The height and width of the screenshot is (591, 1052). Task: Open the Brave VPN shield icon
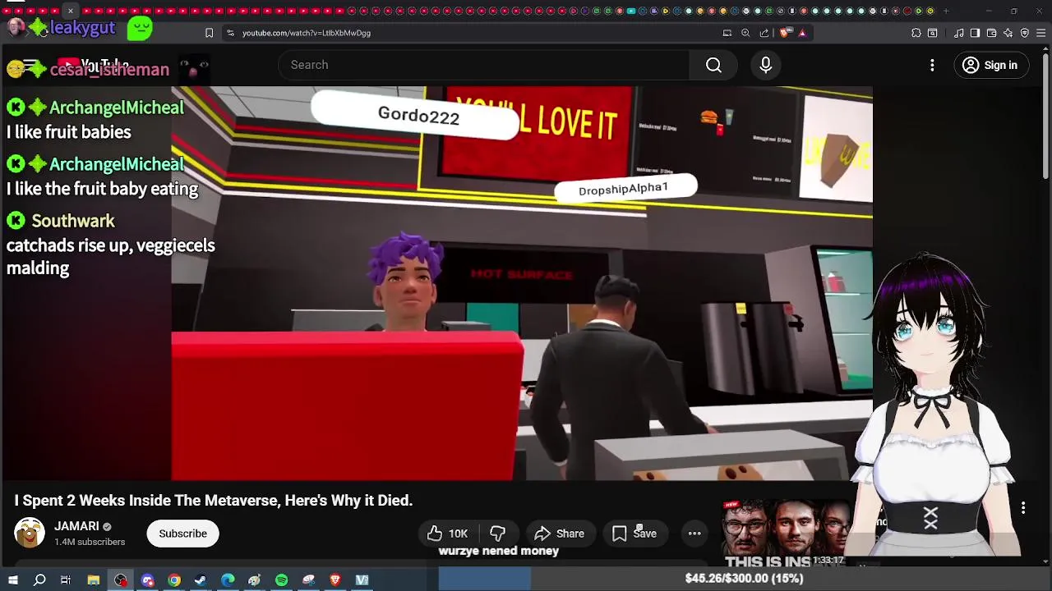click(1025, 33)
